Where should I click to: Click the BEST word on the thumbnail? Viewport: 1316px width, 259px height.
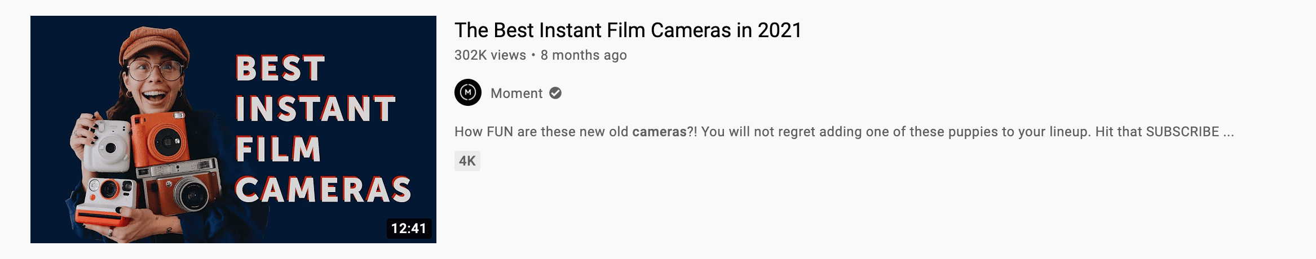(280, 69)
